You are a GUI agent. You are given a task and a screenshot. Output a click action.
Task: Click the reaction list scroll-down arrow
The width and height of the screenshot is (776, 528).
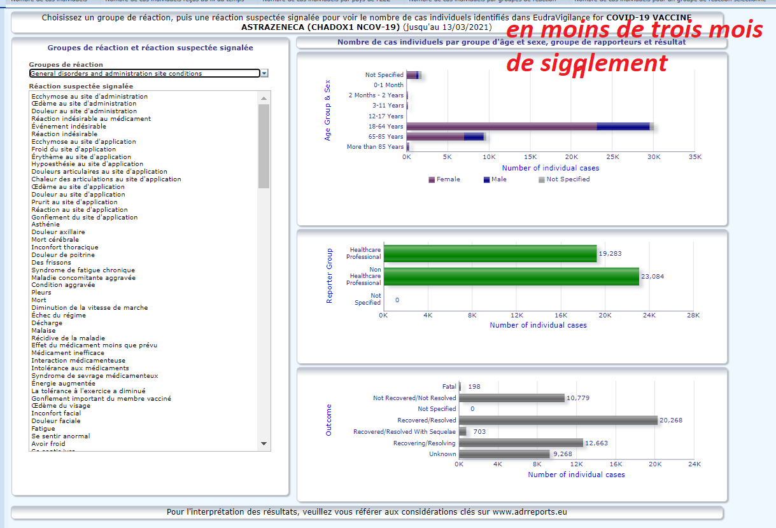(264, 443)
